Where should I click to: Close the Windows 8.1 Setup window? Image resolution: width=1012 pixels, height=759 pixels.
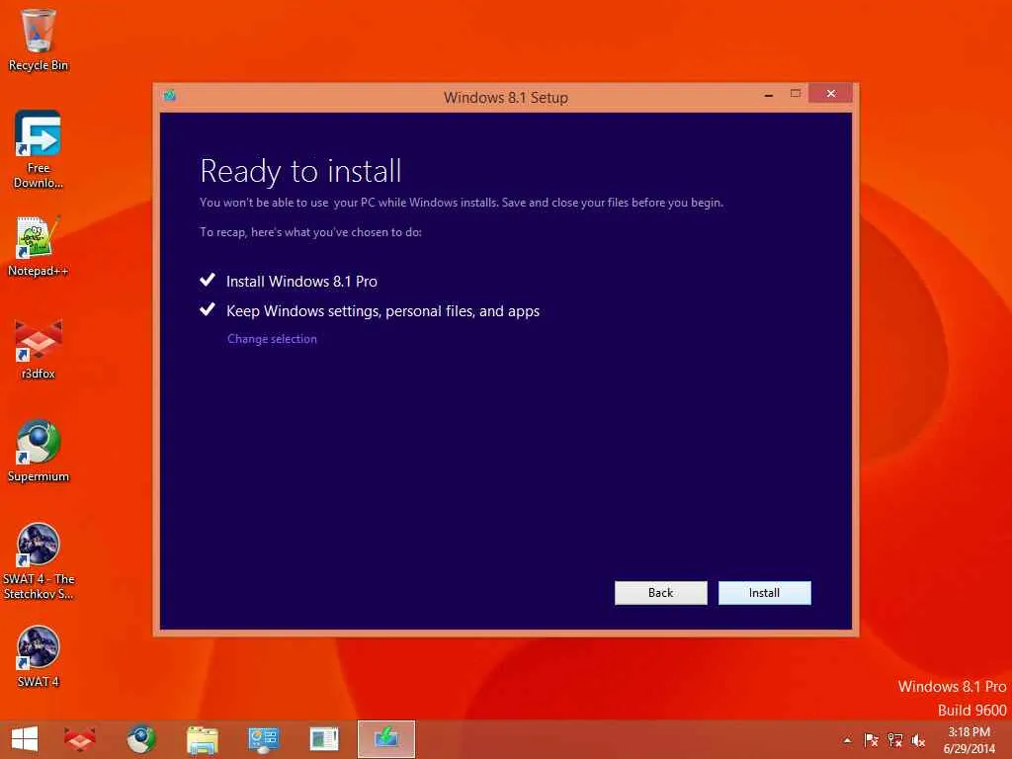[830, 94]
